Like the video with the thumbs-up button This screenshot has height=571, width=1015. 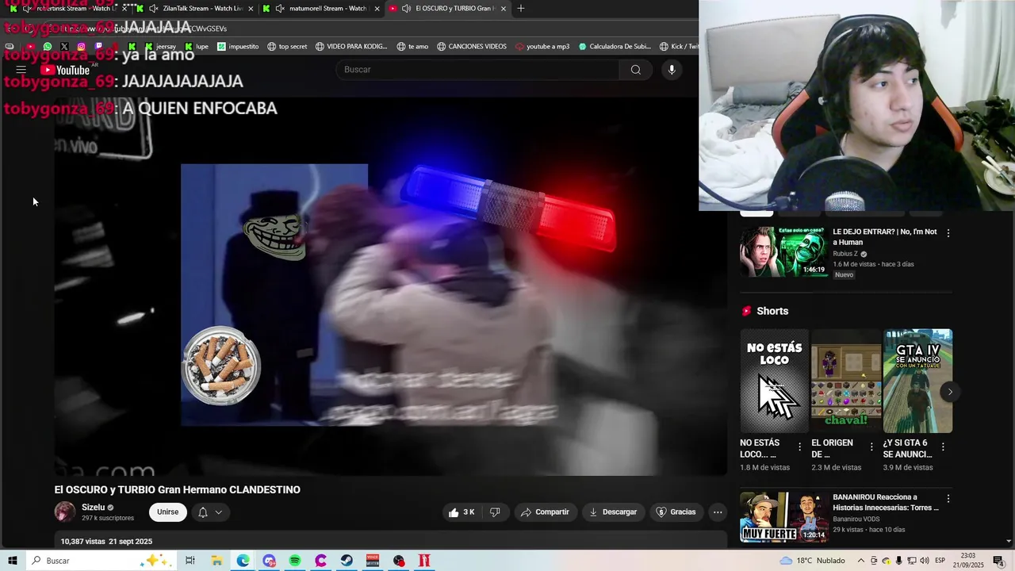pos(461,512)
